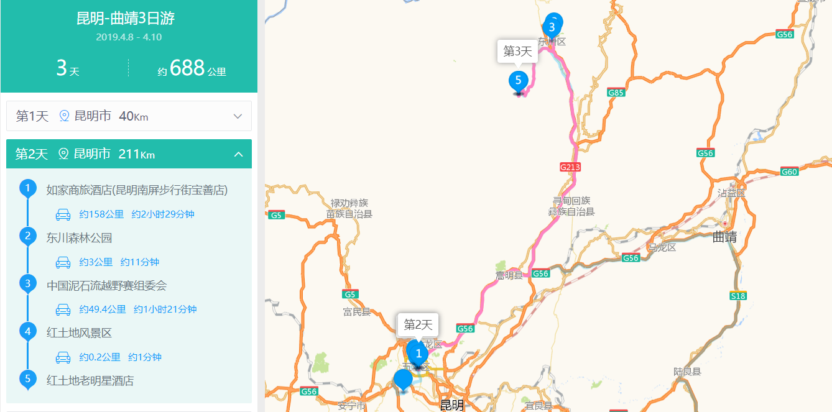Click the 约2小时29分钟 drive time link

click(x=163, y=214)
